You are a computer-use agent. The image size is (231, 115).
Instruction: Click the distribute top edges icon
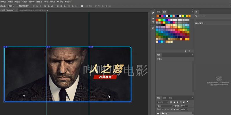coord(58,6)
